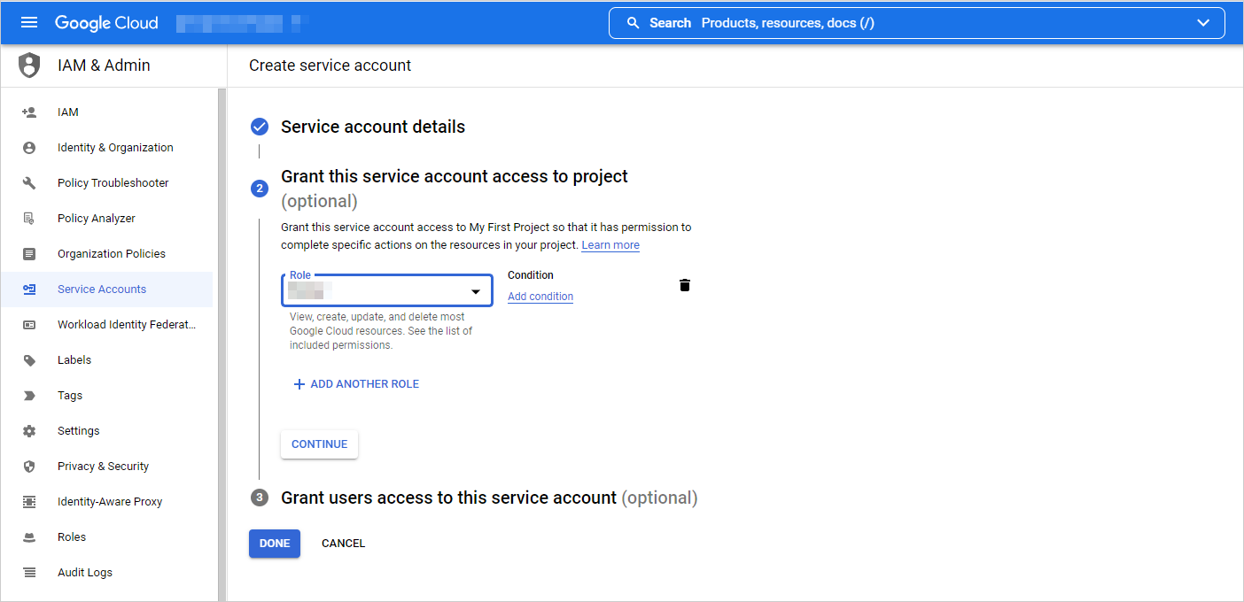Expand the search bar chevron
This screenshot has height=602, width=1244.
coord(1203,23)
